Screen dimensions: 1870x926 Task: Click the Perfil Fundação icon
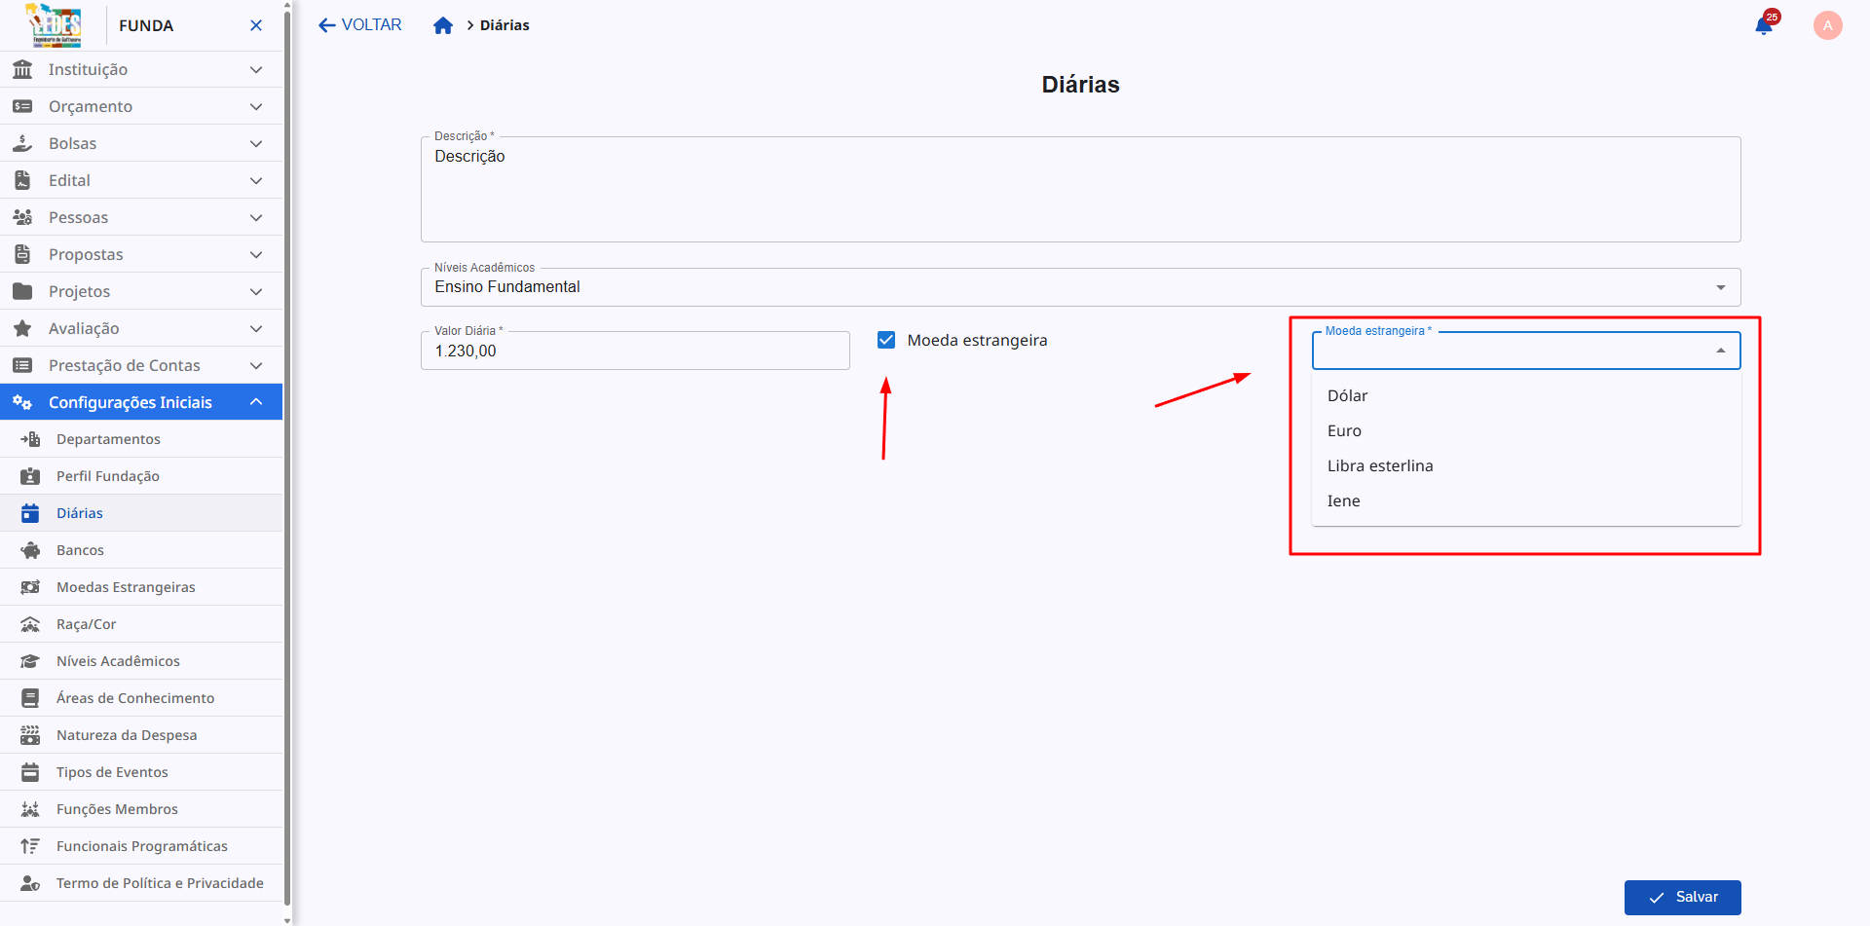pos(30,476)
